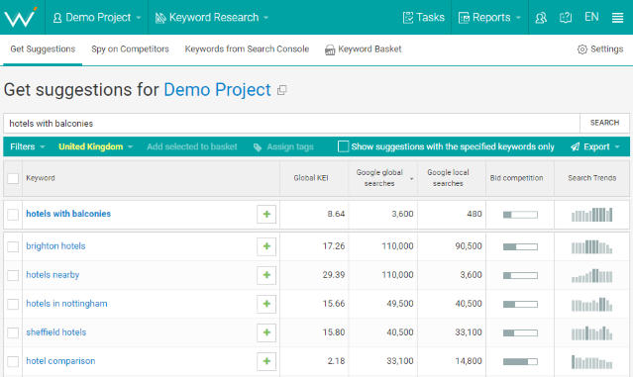Select checkbox for hotels with balconies
This screenshot has width=633, height=377.
13,215
